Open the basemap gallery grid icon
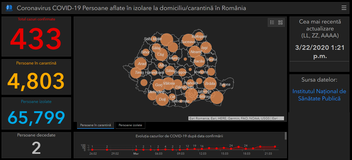This screenshot has height=160, width=352. [x=280, y=22]
